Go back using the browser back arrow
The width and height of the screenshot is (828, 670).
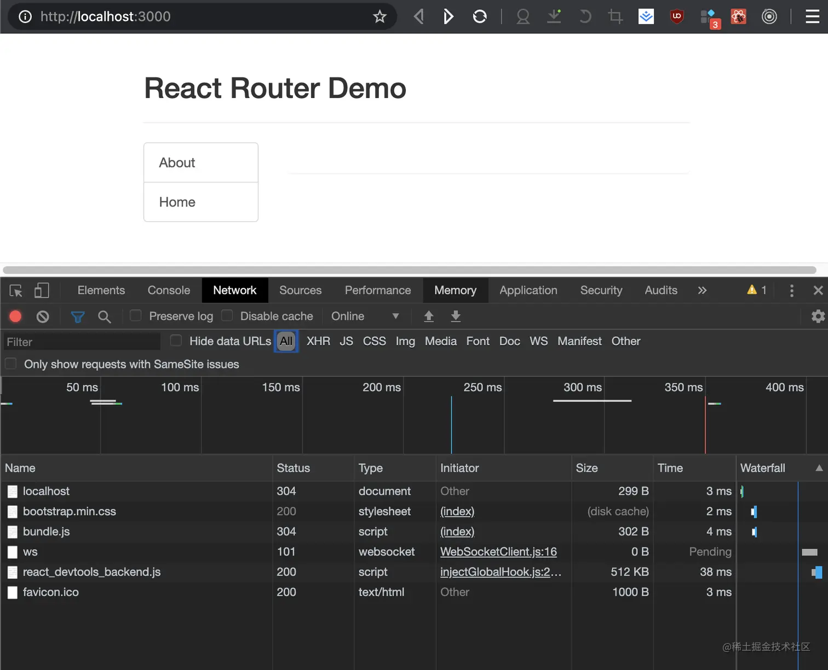[x=419, y=16]
